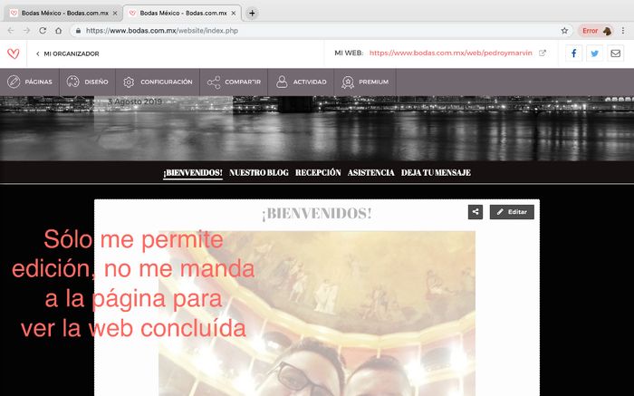
Task: Open the Chrome three-dot menu
Action: pyautogui.click(x=623, y=30)
